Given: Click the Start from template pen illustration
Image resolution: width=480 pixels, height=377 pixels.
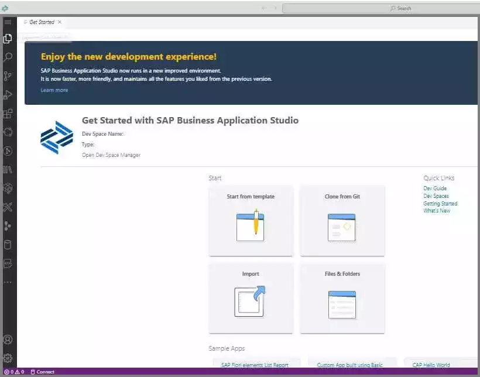Looking at the screenshot, I should pyautogui.click(x=251, y=226).
